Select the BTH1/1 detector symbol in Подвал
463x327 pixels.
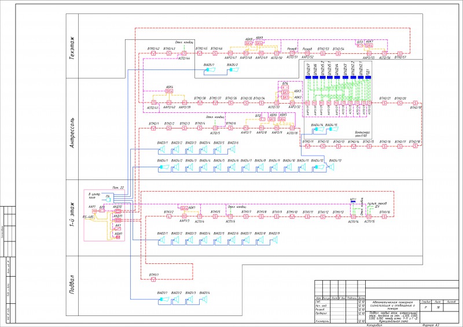153,280
